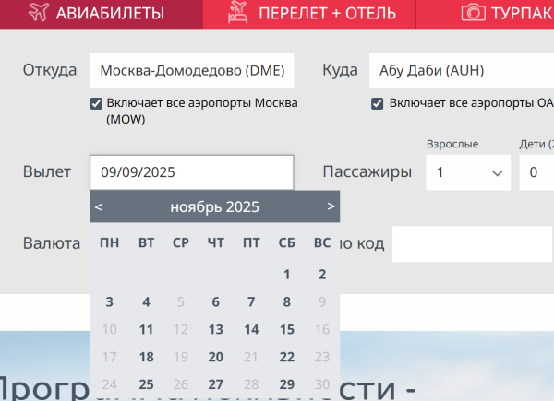Click the airplane icon in Авиабилеты tab
Screen dimensions: 554x401
pyautogui.click(x=35, y=13)
